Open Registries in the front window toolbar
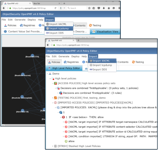 click(x=71, y=62)
